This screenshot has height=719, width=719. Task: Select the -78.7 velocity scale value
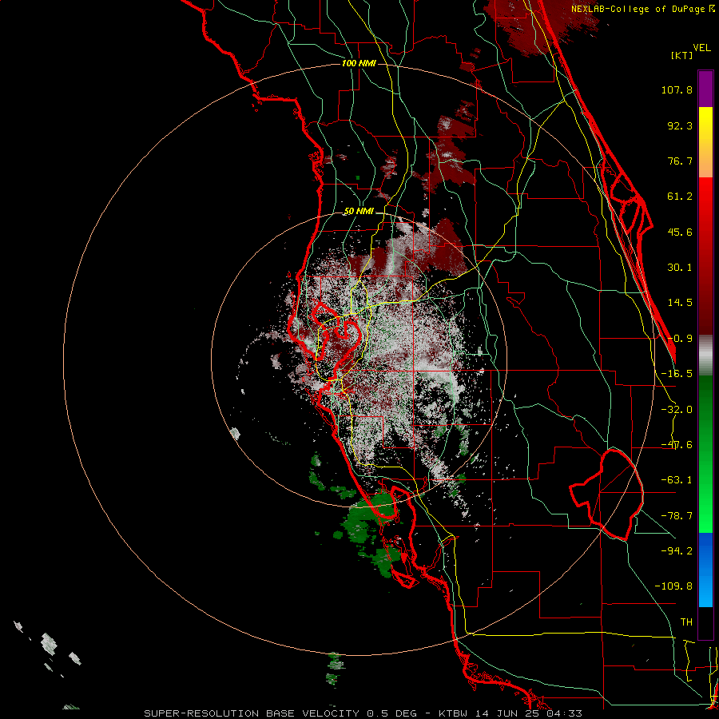click(677, 516)
